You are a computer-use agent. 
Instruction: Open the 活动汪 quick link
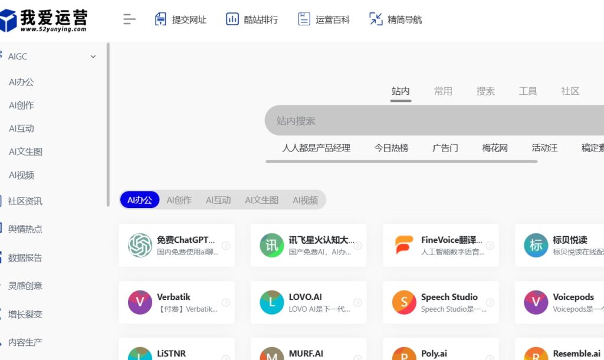[x=544, y=148]
